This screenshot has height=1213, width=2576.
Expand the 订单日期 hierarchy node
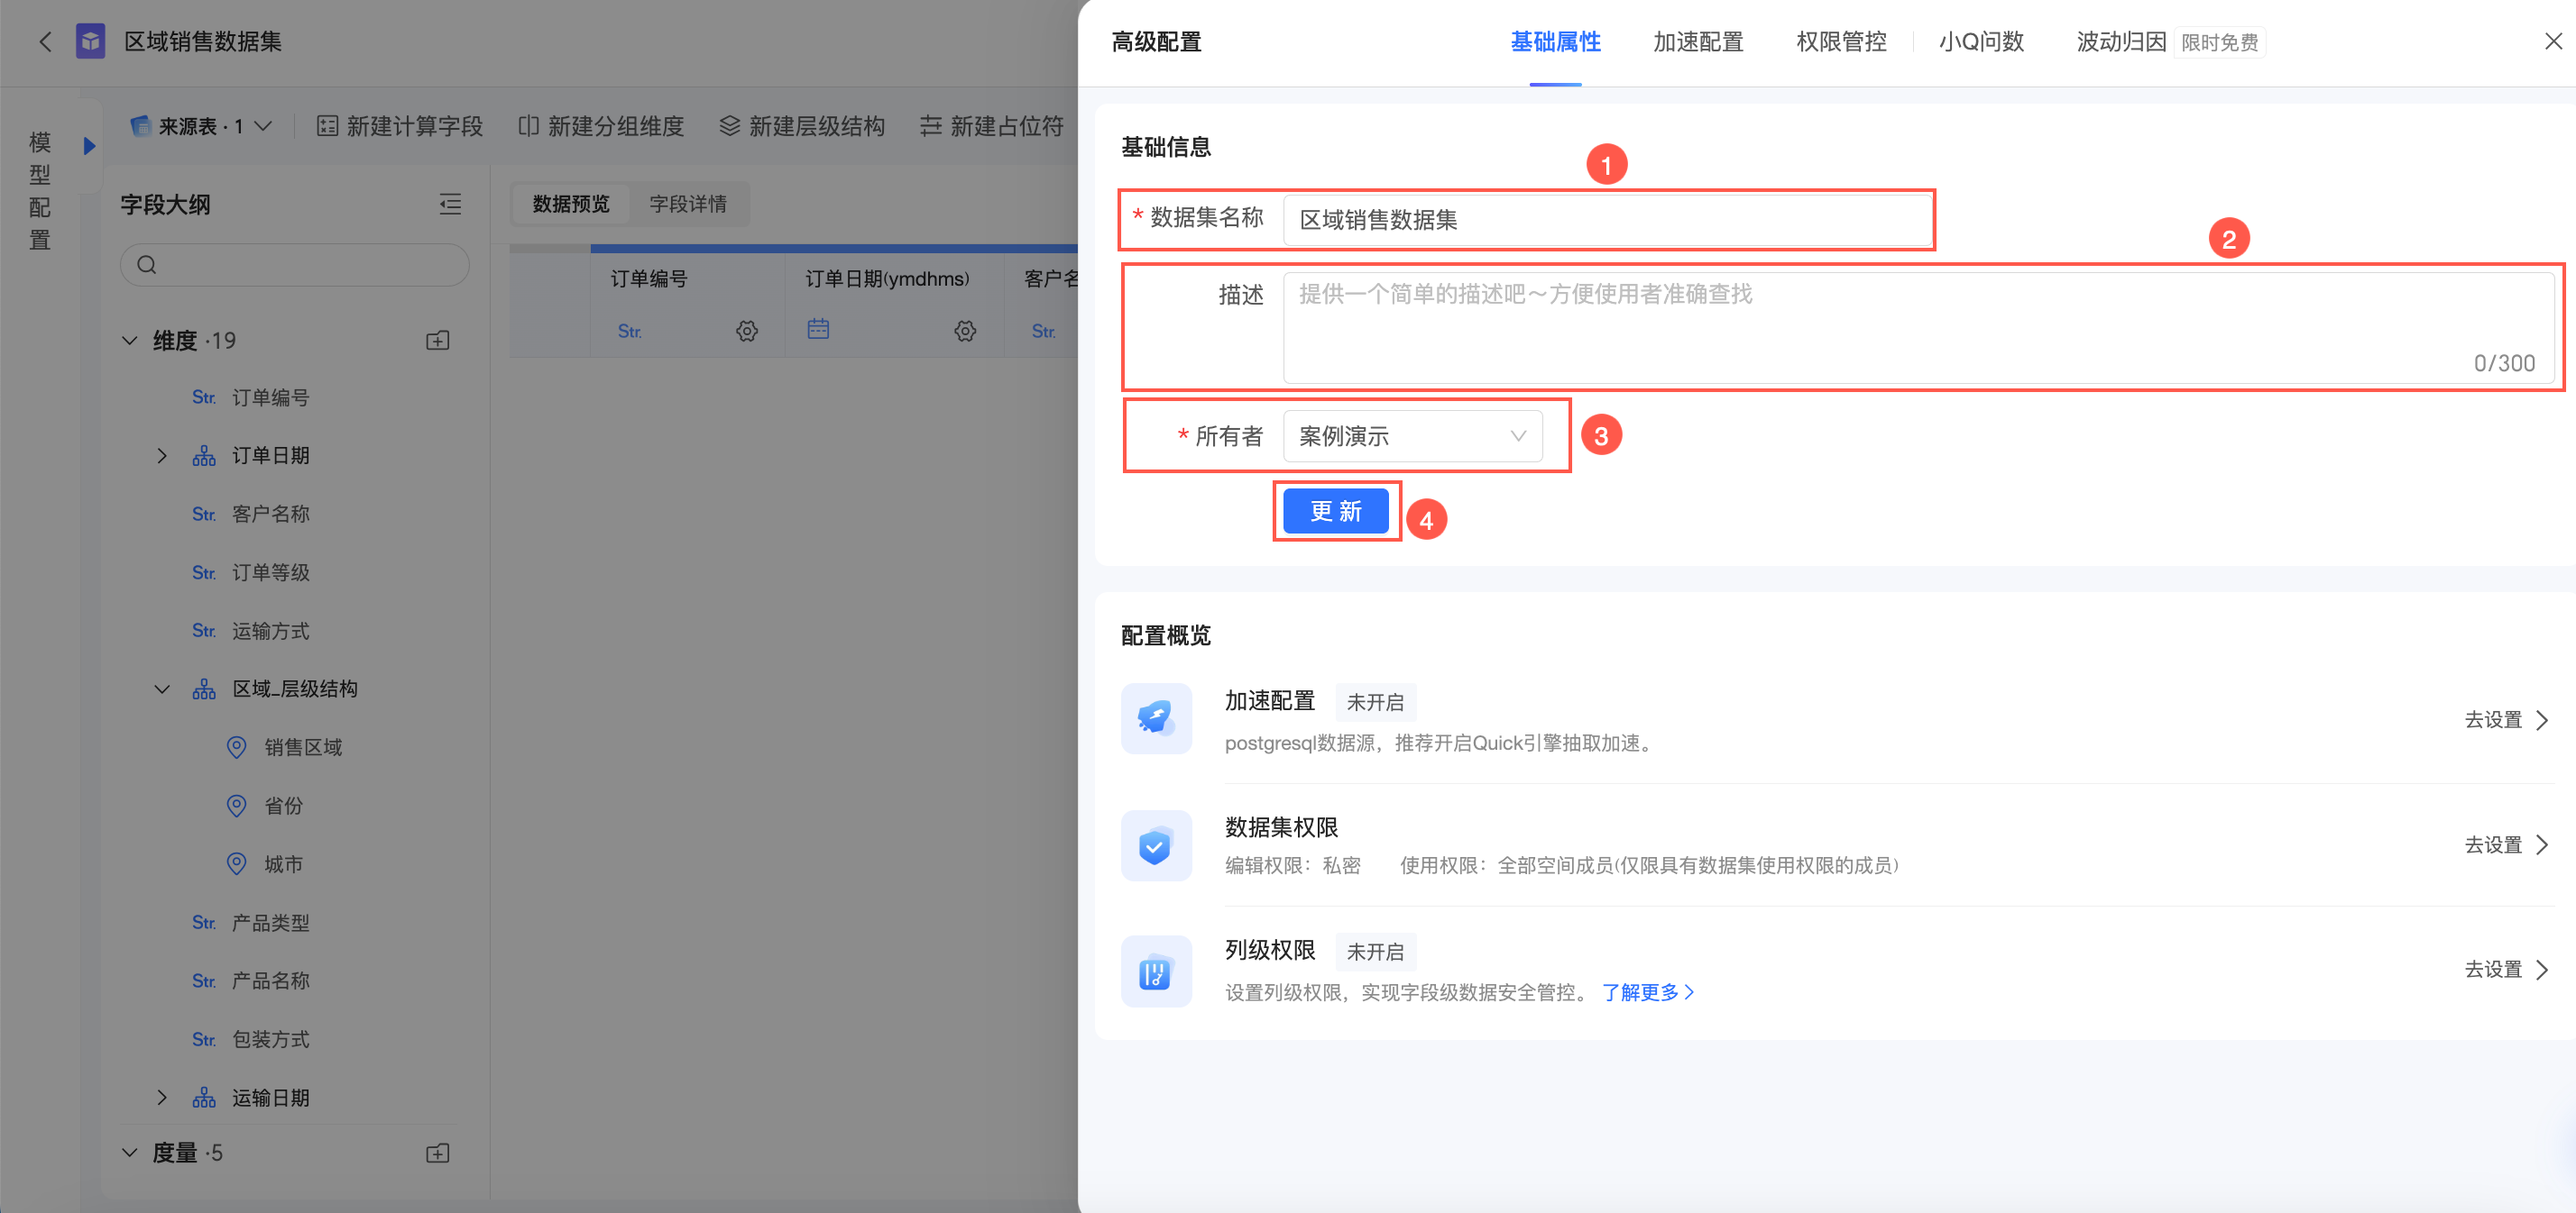[162, 456]
